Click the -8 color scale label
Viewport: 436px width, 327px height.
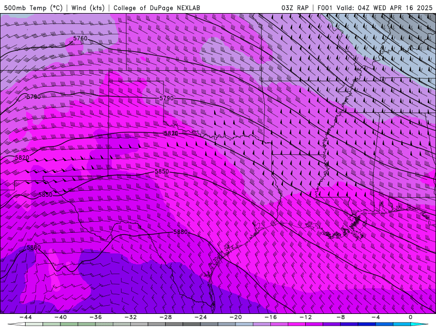[341, 317]
